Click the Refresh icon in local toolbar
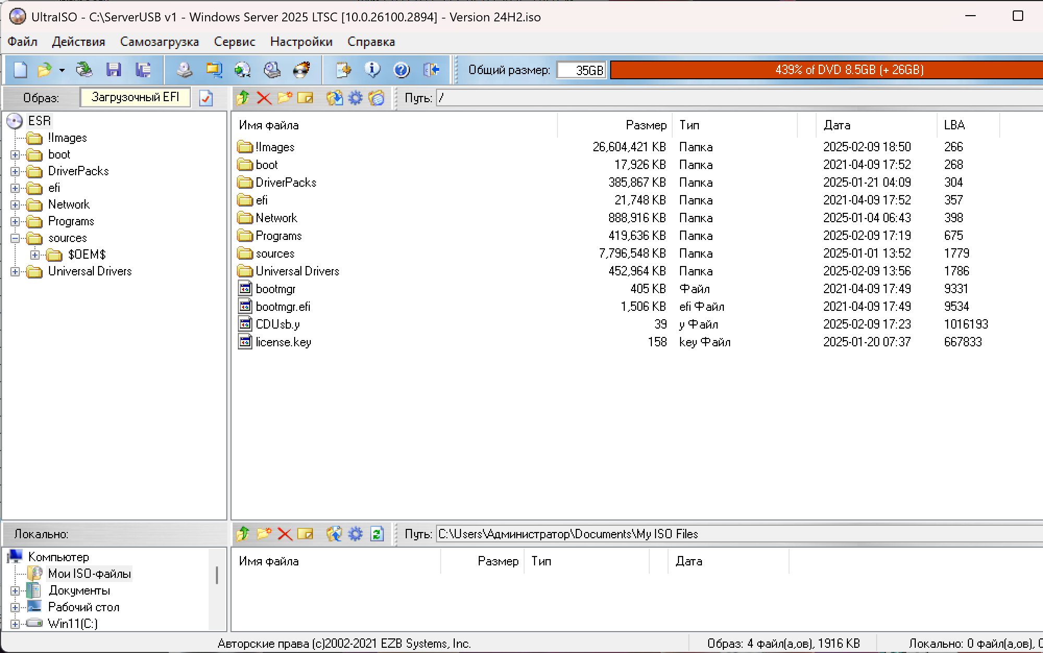The image size is (1043, 653). (x=377, y=534)
